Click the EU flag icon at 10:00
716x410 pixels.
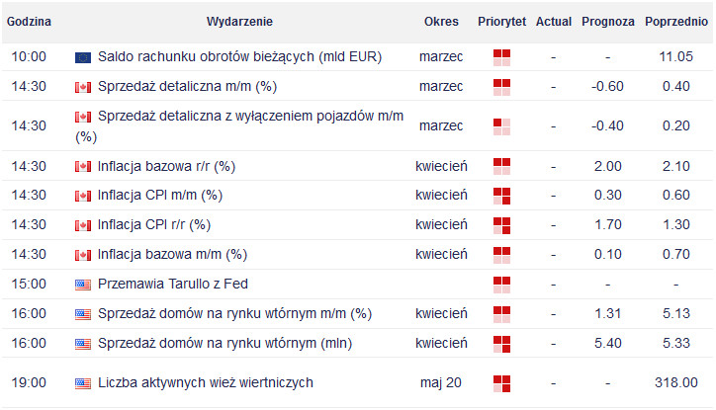point(83,57)
